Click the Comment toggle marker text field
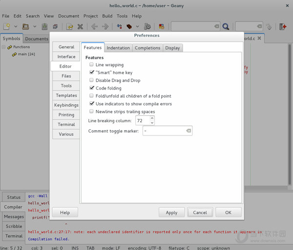This screenshot has width=293, height=250. tap(164, 131)
